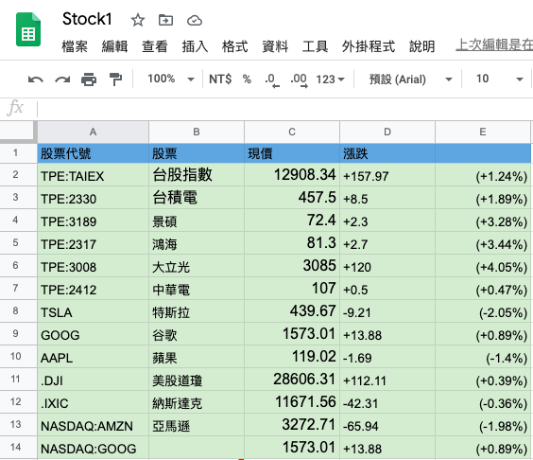Viewport: 533px width, 460px height.
Task: Open the 上次編輯 edit history link
Action: 494,45
